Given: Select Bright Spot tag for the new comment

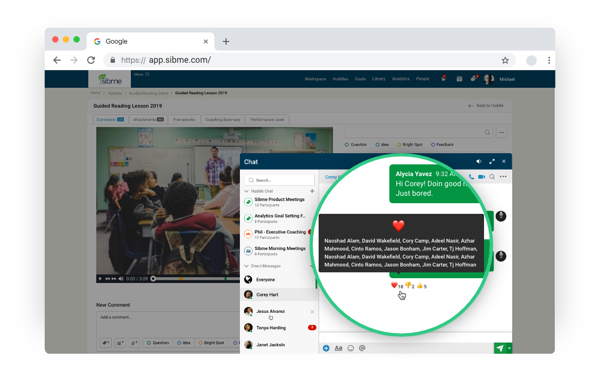Looking at the screenshot, I should pyautogui.click(x=211, y=343).
